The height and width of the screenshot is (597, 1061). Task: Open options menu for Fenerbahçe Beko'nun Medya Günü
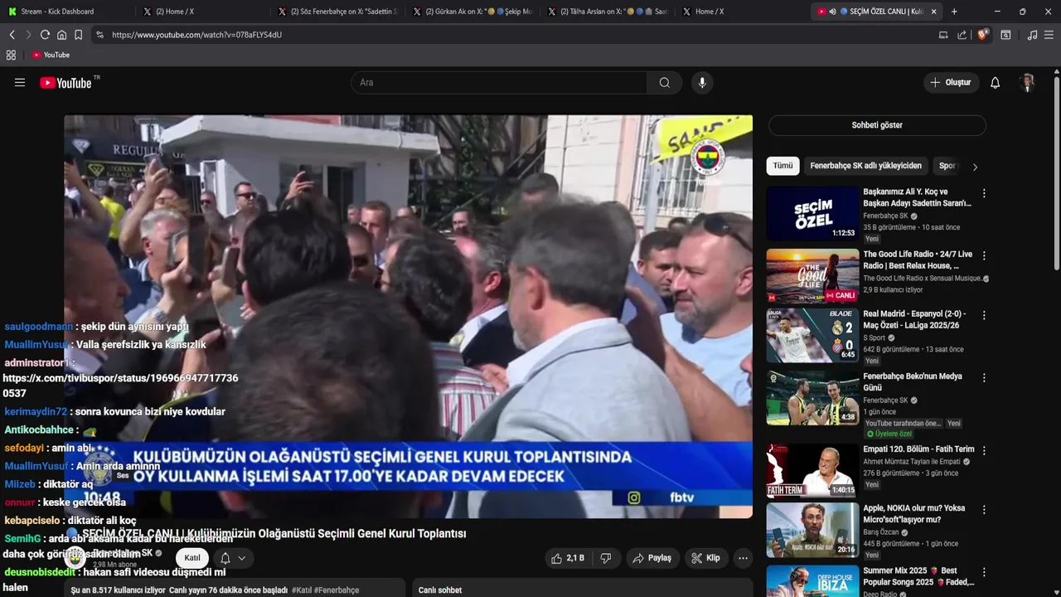pyautogui.click(x=984, y=378)
